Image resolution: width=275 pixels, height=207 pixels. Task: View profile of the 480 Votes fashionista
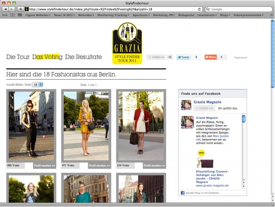45,166
